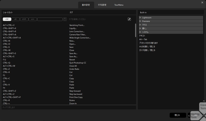The image size is (206, 121).
Task: Click the ALT+CTRL+S shortcut entry
Action: point(9,57)
